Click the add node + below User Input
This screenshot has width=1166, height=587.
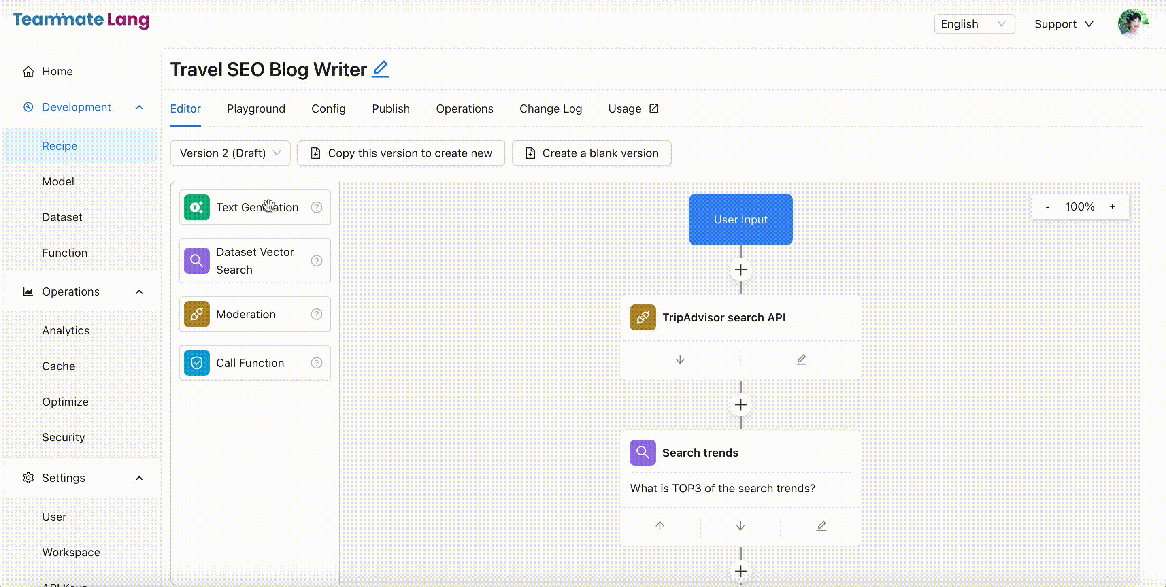pyautogui.click(x=740, y=270)
